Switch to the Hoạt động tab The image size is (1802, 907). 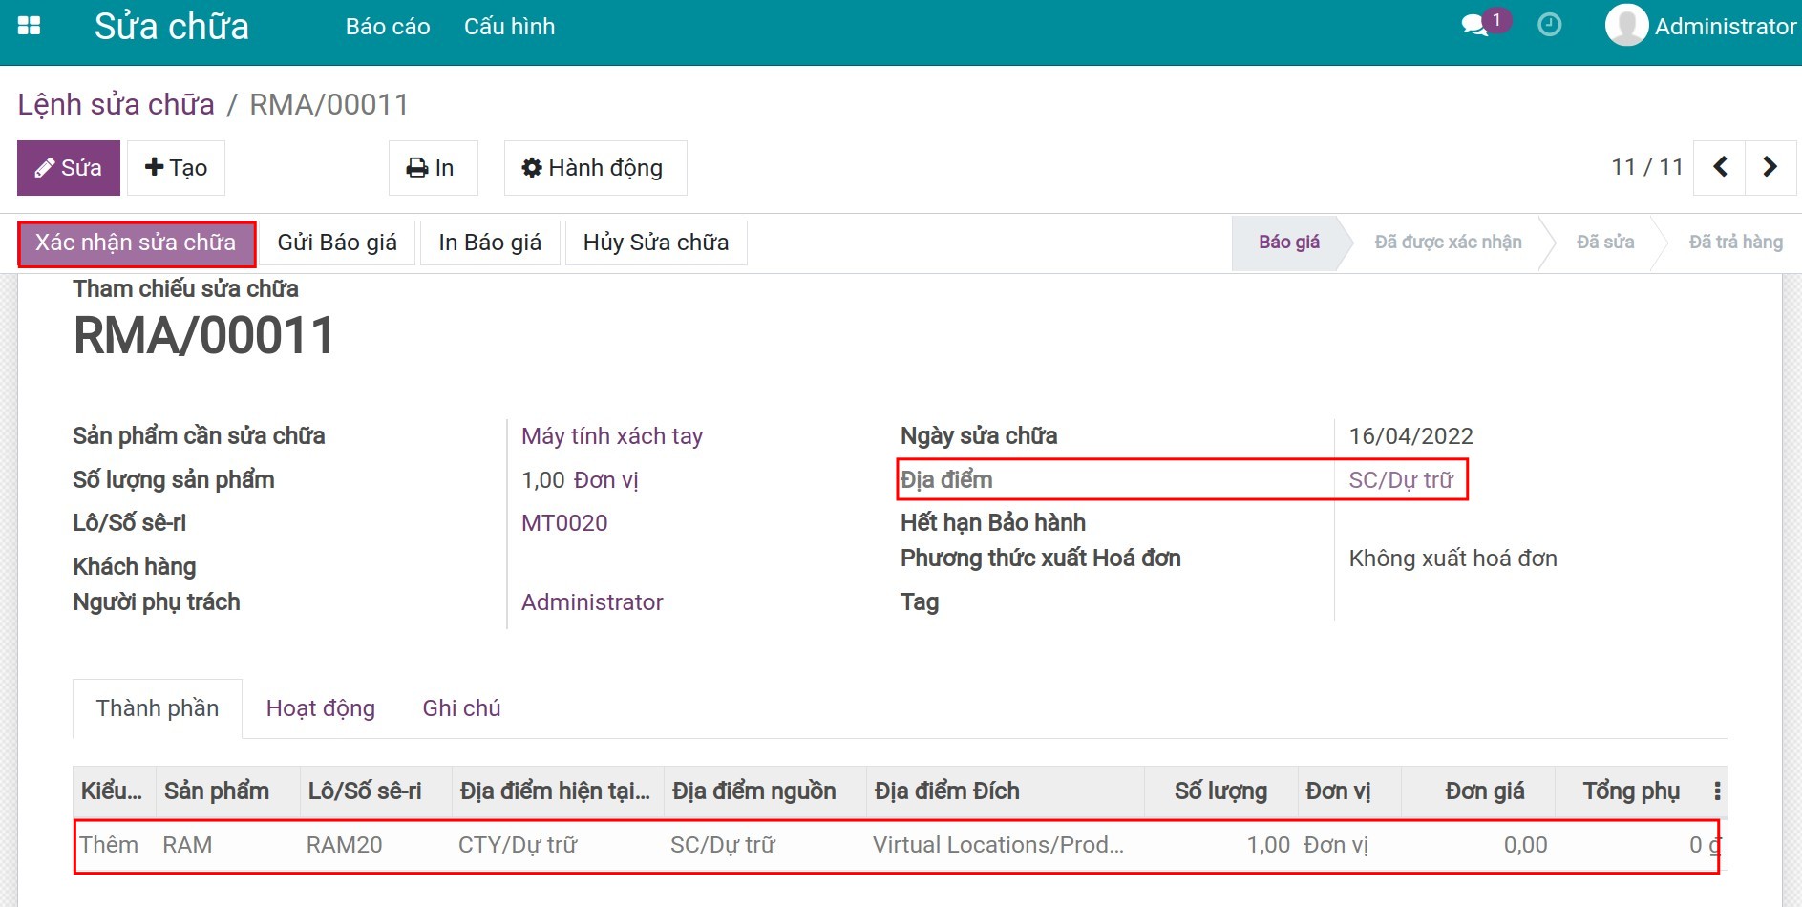(x=321, y=708)
